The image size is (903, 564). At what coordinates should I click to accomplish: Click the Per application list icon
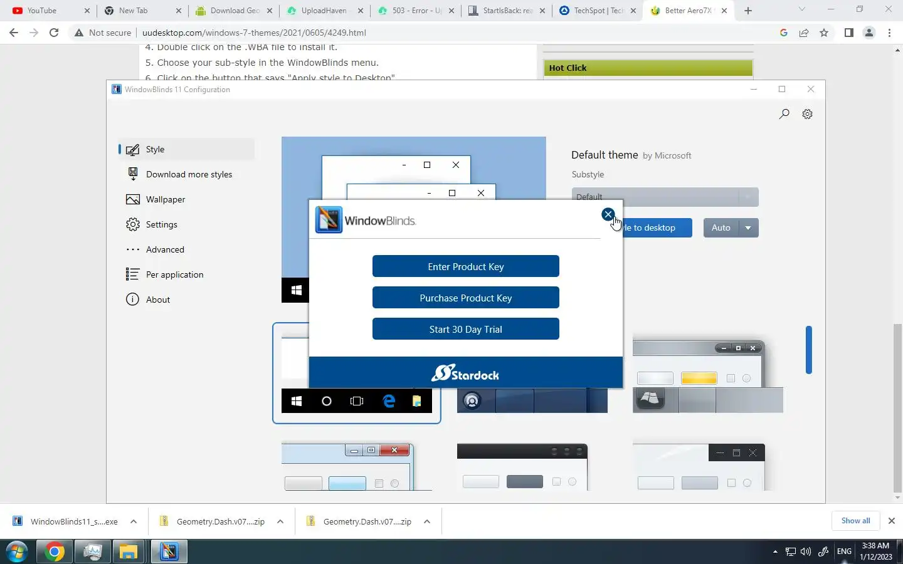click(x=132, y=274)
